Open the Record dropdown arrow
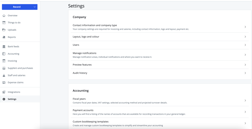This screenshot has width=252, height=129. [35, 7]
